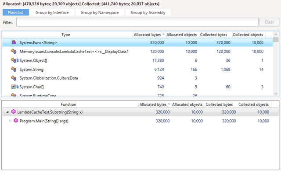Click the System.Globalization.CultureData row icon
281x171 pixels.
(x=14, y=78)
